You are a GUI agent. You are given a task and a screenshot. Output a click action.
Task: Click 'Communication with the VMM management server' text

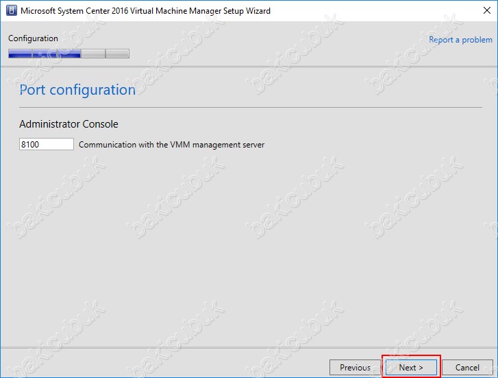[x=171, y=145]
